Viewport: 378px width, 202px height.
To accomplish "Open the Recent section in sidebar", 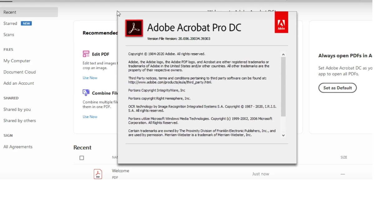I will click(x=29, y=12).
